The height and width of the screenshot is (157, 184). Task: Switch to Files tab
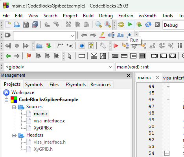point(54,85)
